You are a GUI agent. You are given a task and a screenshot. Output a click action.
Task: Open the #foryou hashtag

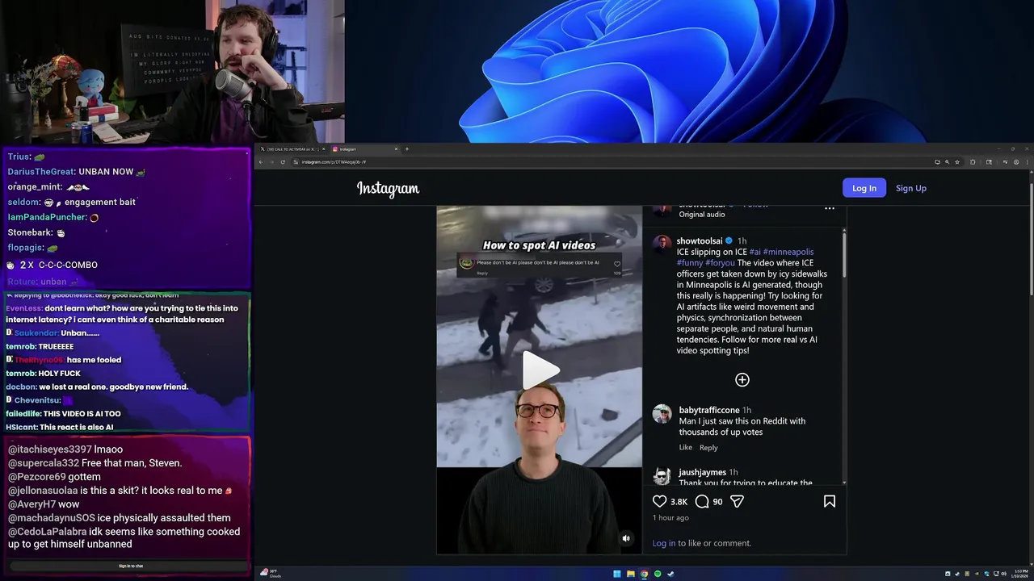click(x=721, y=263)
